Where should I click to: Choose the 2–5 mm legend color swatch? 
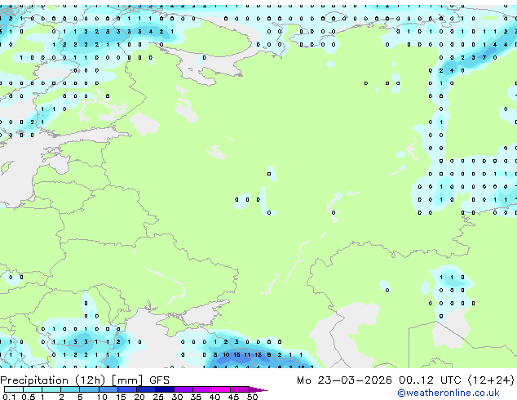tap(70, 389)
